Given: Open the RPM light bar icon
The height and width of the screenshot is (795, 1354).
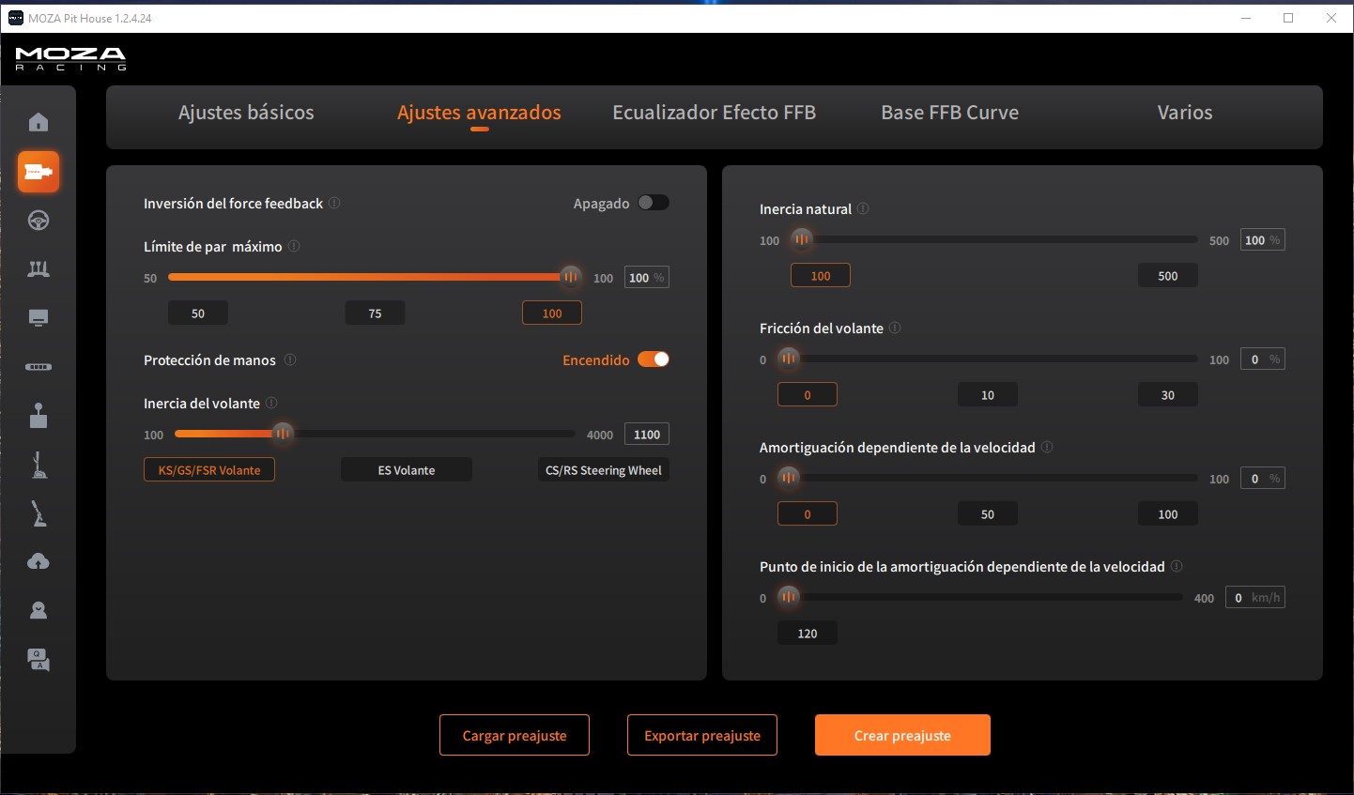Looking at the screenshot, I should [x=38, y=367].
